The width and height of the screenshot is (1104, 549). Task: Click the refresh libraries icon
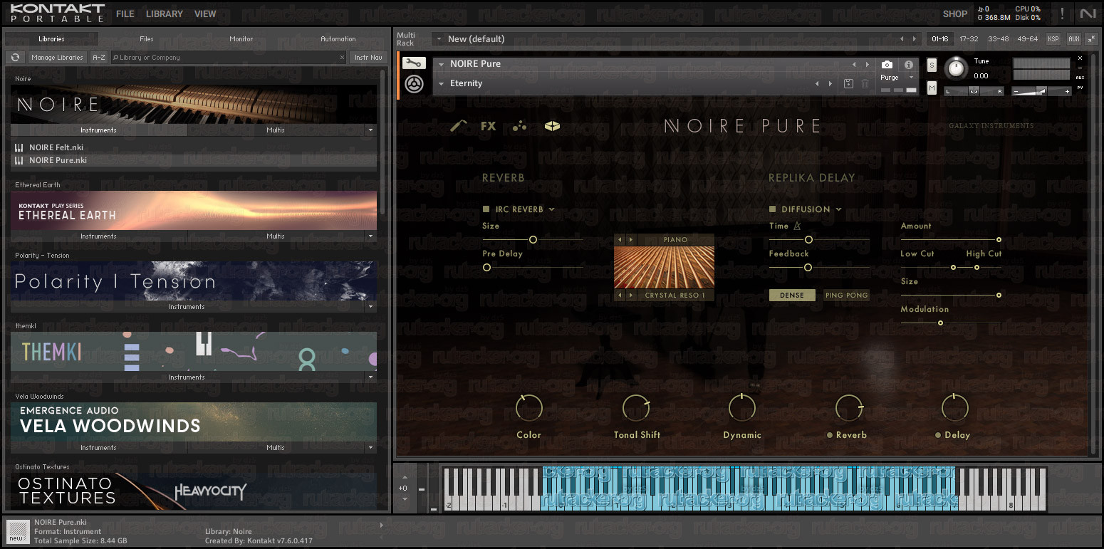tap(15, 58)
